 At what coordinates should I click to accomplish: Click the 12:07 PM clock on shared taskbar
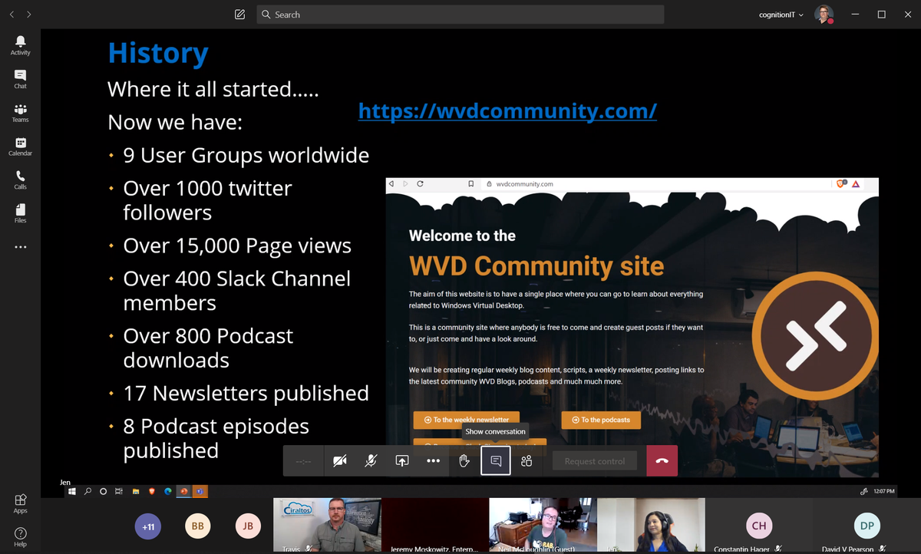click(x=883, y=491)
